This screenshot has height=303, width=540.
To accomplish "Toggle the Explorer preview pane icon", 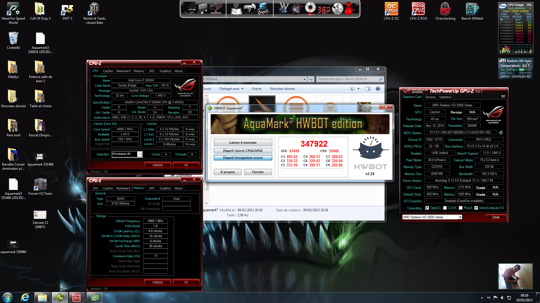I will pos(368,89).
